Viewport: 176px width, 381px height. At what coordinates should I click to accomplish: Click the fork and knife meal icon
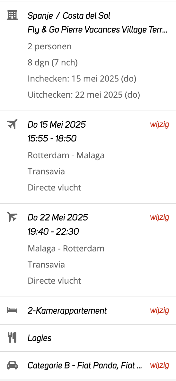[x=12, y=338]
